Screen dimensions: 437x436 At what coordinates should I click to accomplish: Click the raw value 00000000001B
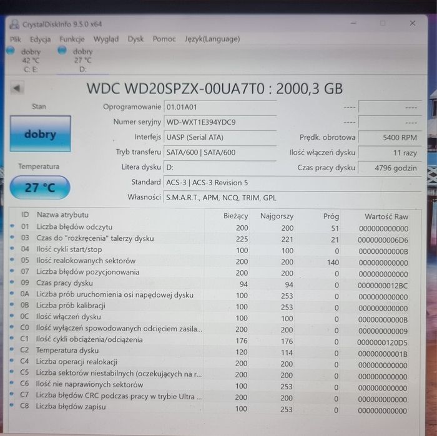pyautogui.click(x=383, y=354)
